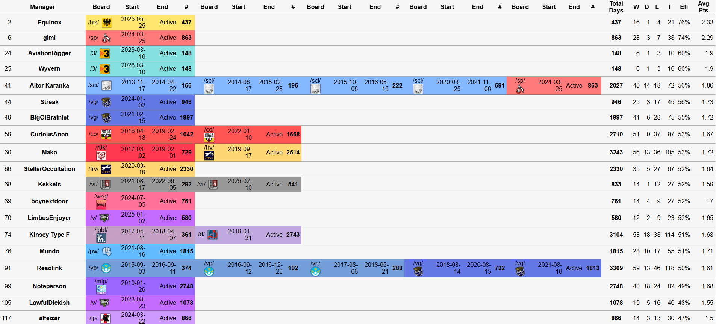The width and height of the screenshot is (716, 324).
Task: Click the /vr/ logo beside start date 2025-02-10
Action: [213, 185]
